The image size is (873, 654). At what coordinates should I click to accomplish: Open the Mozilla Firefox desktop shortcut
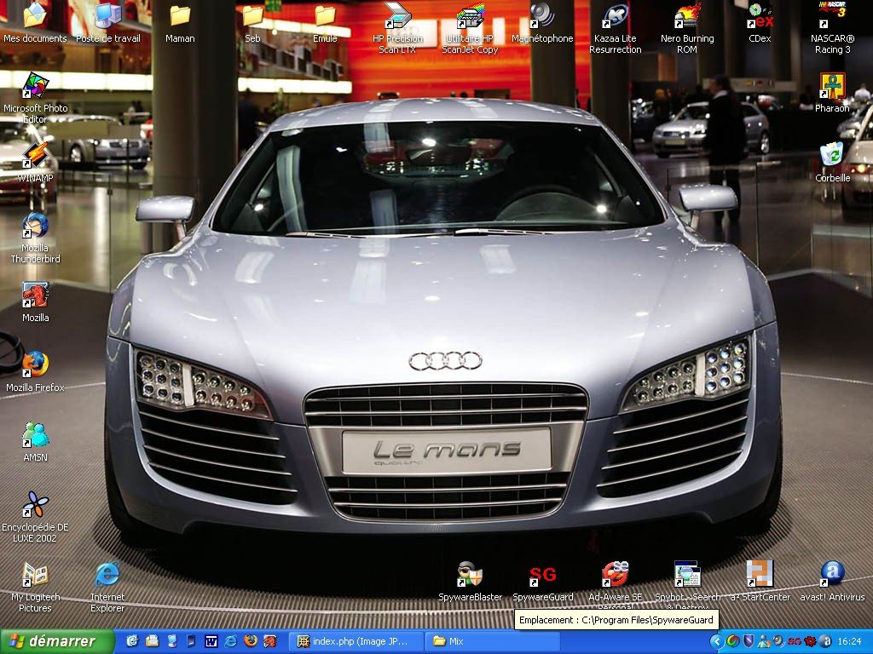tap(35, 364)
